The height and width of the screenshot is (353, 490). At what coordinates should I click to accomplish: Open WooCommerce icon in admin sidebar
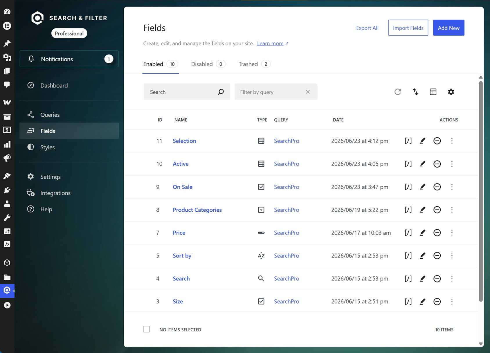(7, 102)
